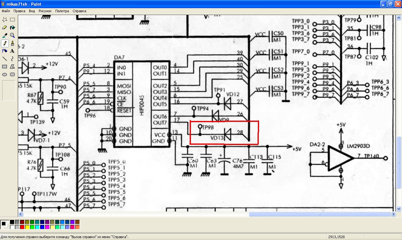This screenshot has height=240, width=402.
Task: Pick the white color swatch
Action: 12,227
